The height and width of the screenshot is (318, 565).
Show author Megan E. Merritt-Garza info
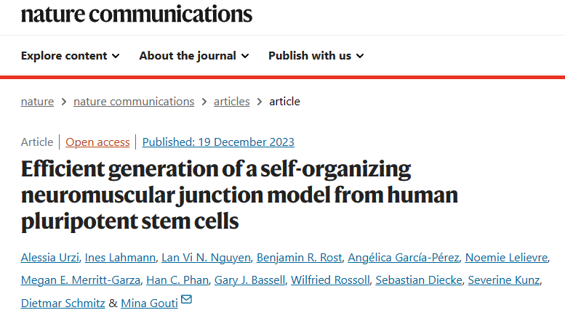point(80,280)
